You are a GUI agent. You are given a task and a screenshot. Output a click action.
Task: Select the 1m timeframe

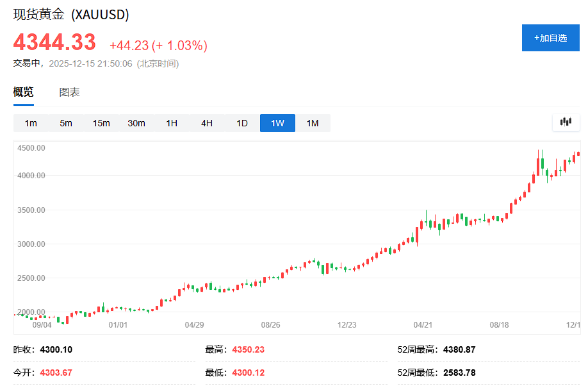(30, 122)
